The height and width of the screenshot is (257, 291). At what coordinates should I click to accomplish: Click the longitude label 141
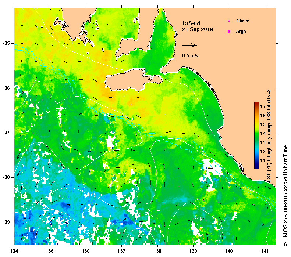click(x=265, y=251)
